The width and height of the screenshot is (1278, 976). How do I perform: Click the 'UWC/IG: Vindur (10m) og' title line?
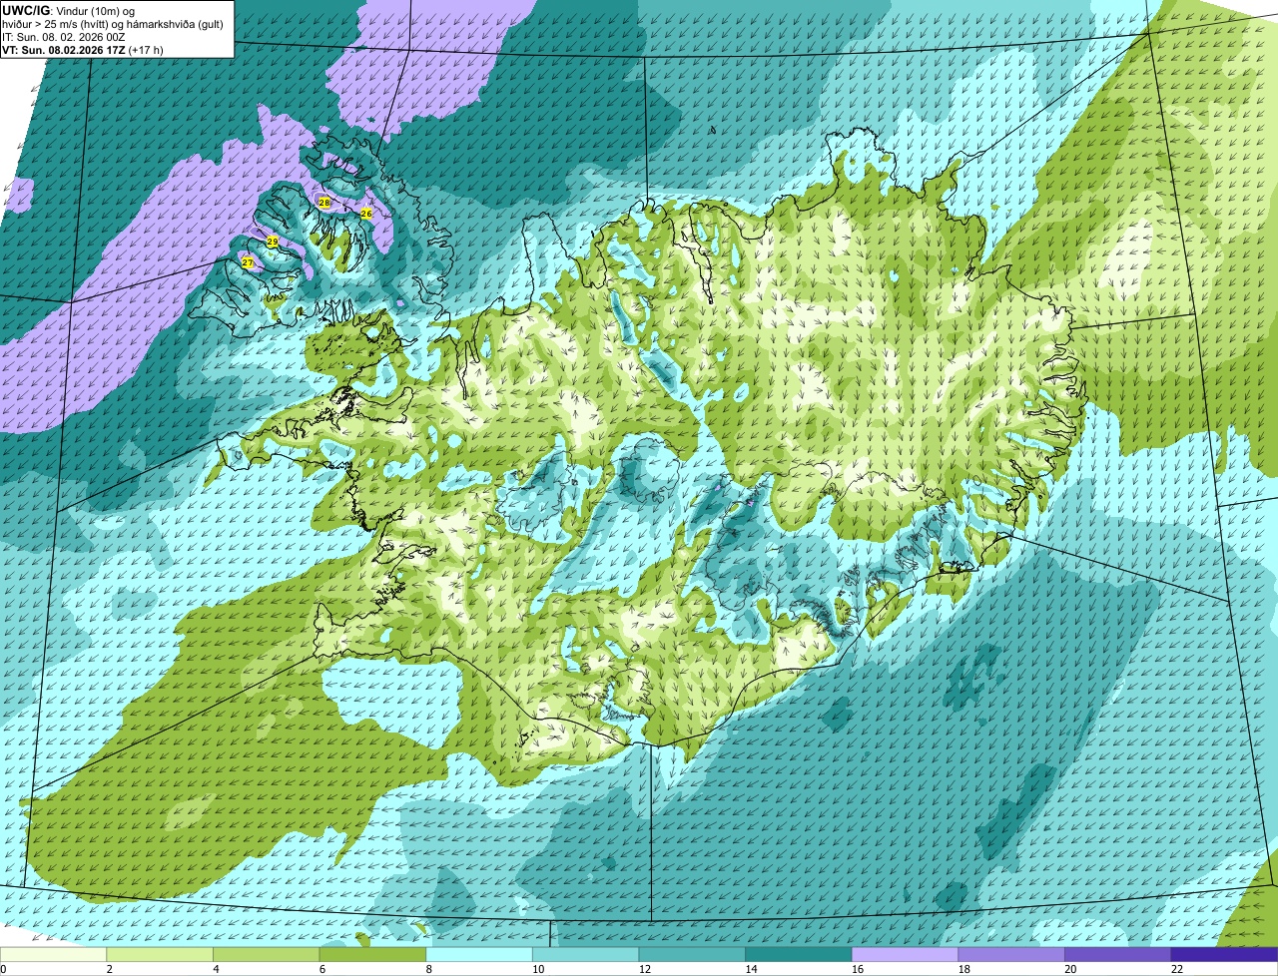[x=71, y=10]
